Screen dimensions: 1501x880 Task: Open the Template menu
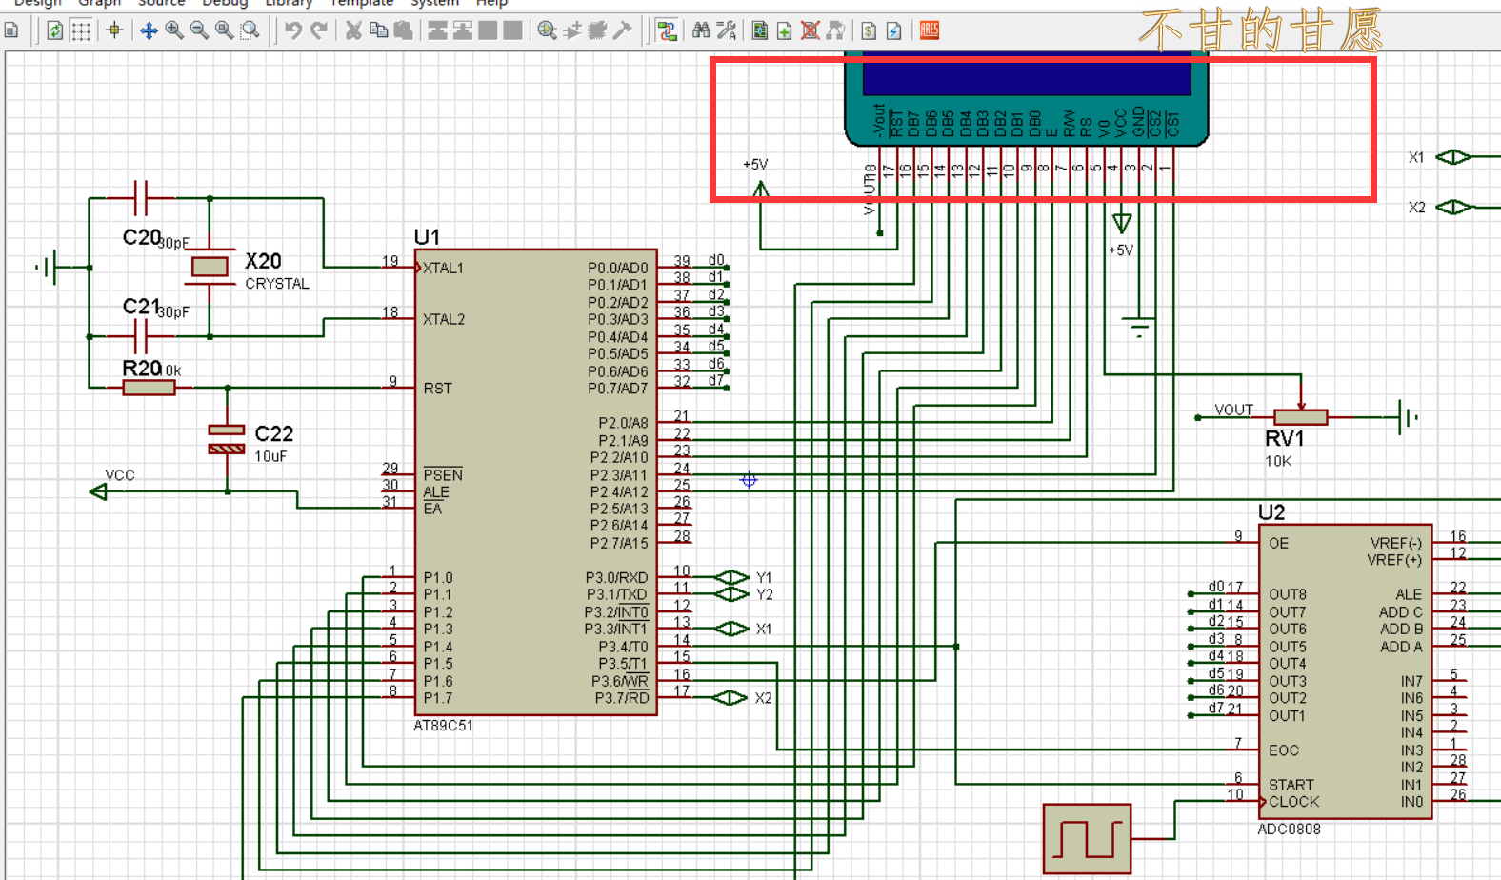[x=362, y=3]
